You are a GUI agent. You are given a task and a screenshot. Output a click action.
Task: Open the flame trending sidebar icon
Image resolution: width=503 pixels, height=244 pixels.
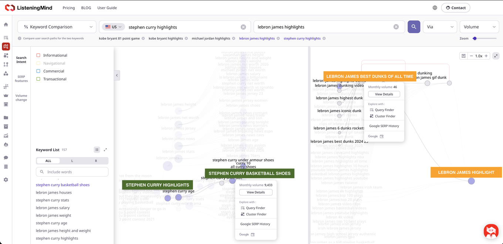6,145
